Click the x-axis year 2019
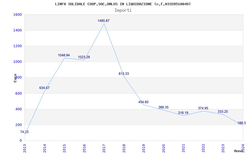The height and width of the screenshot is (154, 246). click(x=144, y=148)
